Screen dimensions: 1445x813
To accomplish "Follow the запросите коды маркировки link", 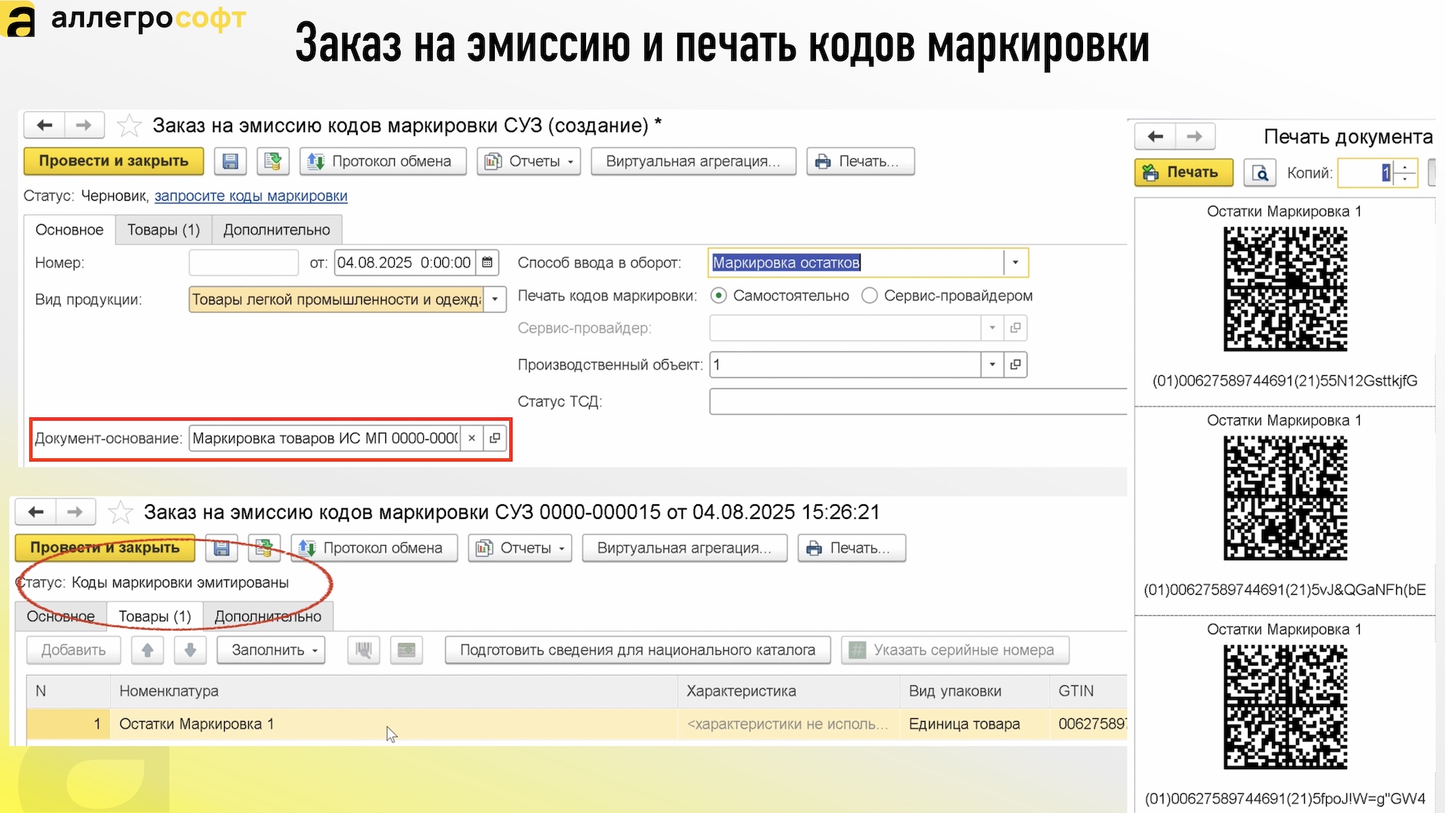I will tap(251, 196).
